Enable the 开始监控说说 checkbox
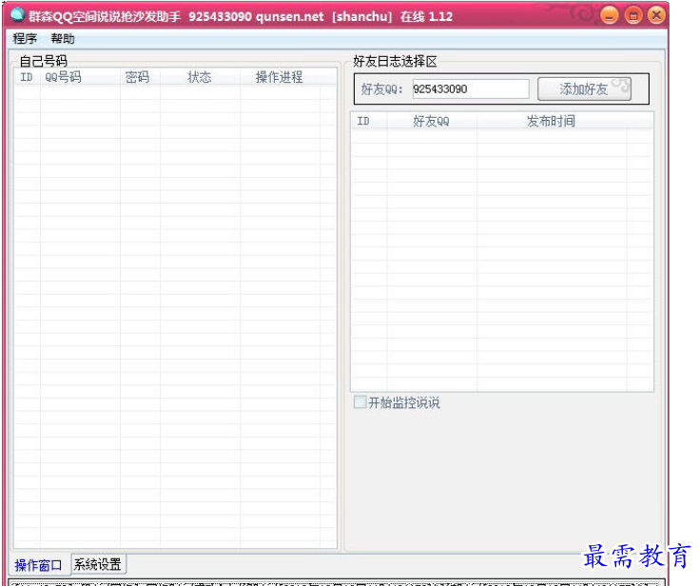 click(359, 401)
